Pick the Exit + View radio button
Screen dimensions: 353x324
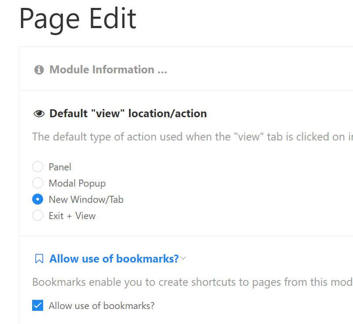(38, 216)
